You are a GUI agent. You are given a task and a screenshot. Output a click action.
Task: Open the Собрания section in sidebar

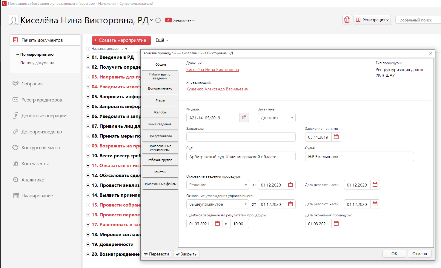[x=32, y=84]
